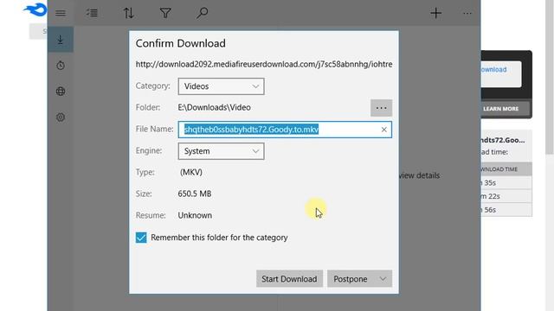Open the browser globe sidebar icon
This screenshot has width=554, height=311.
coord(61,92)
